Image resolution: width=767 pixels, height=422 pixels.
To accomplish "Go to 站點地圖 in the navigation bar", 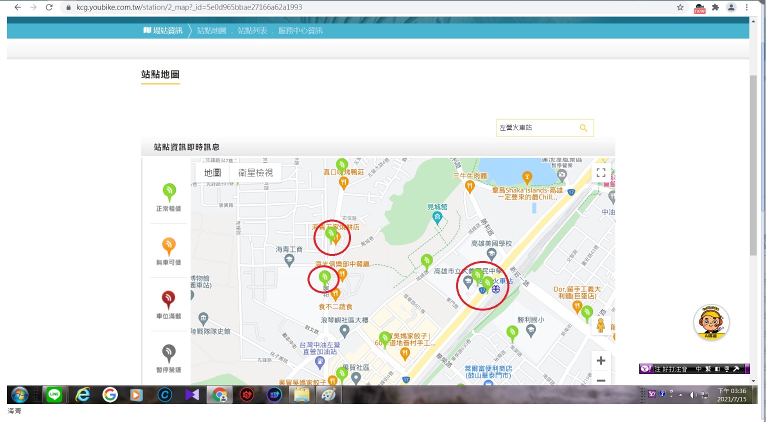I will click(211, 30).
